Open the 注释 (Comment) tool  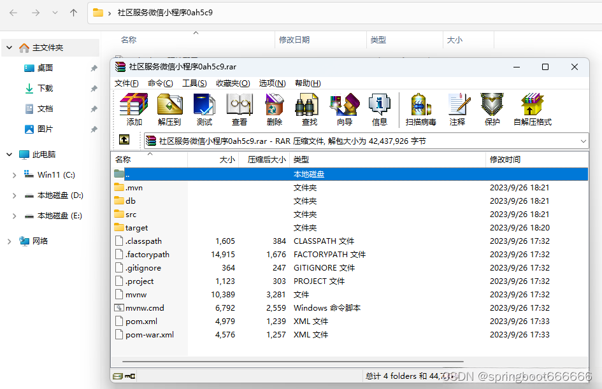click(458, 110)
